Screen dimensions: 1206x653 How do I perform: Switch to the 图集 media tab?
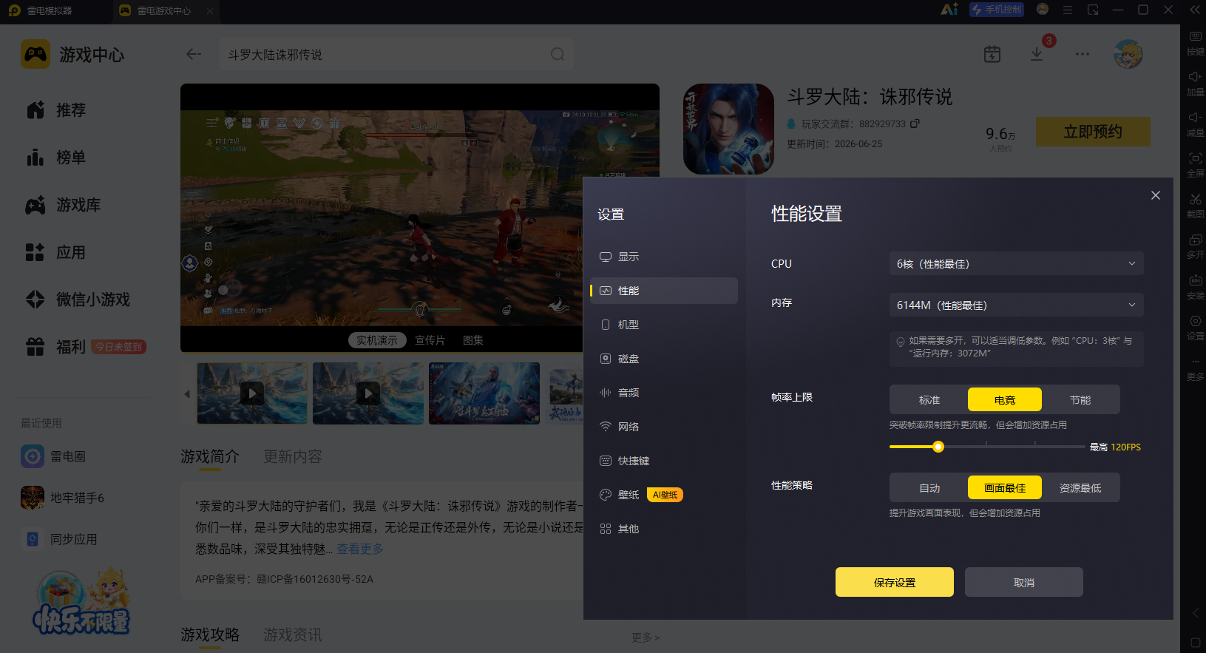click(x=473, y=340)
